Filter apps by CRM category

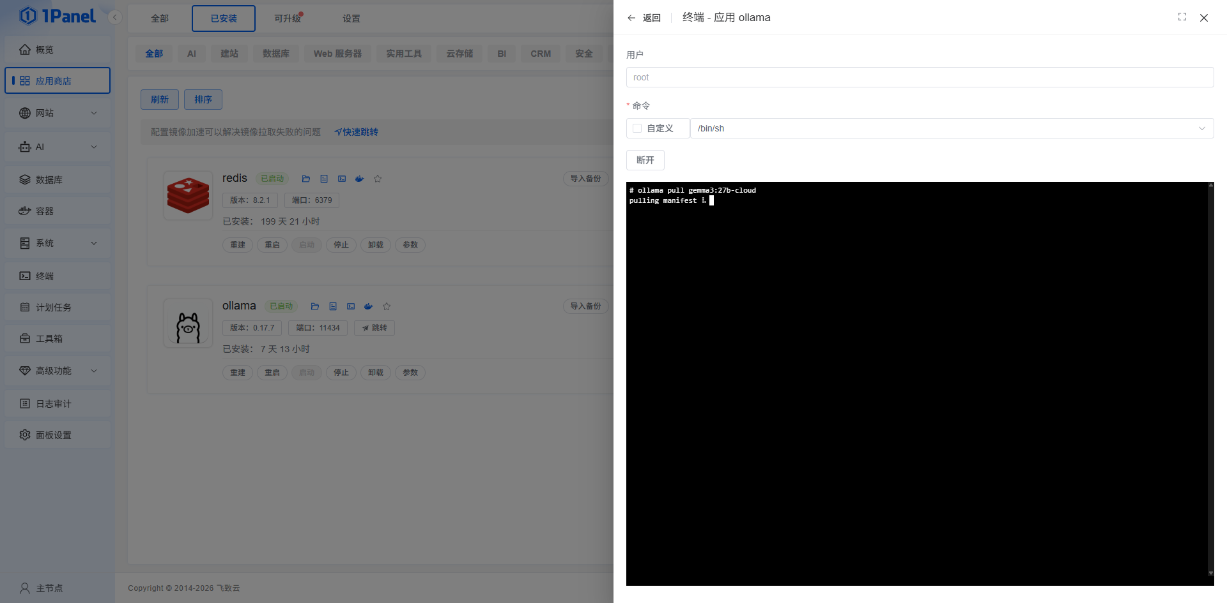coord(541,54)
